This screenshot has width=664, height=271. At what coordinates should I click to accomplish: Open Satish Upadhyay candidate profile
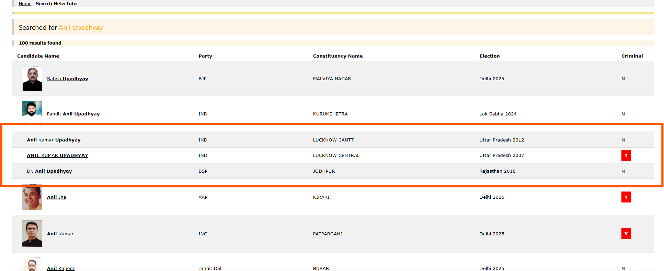[x=67, y=79]
